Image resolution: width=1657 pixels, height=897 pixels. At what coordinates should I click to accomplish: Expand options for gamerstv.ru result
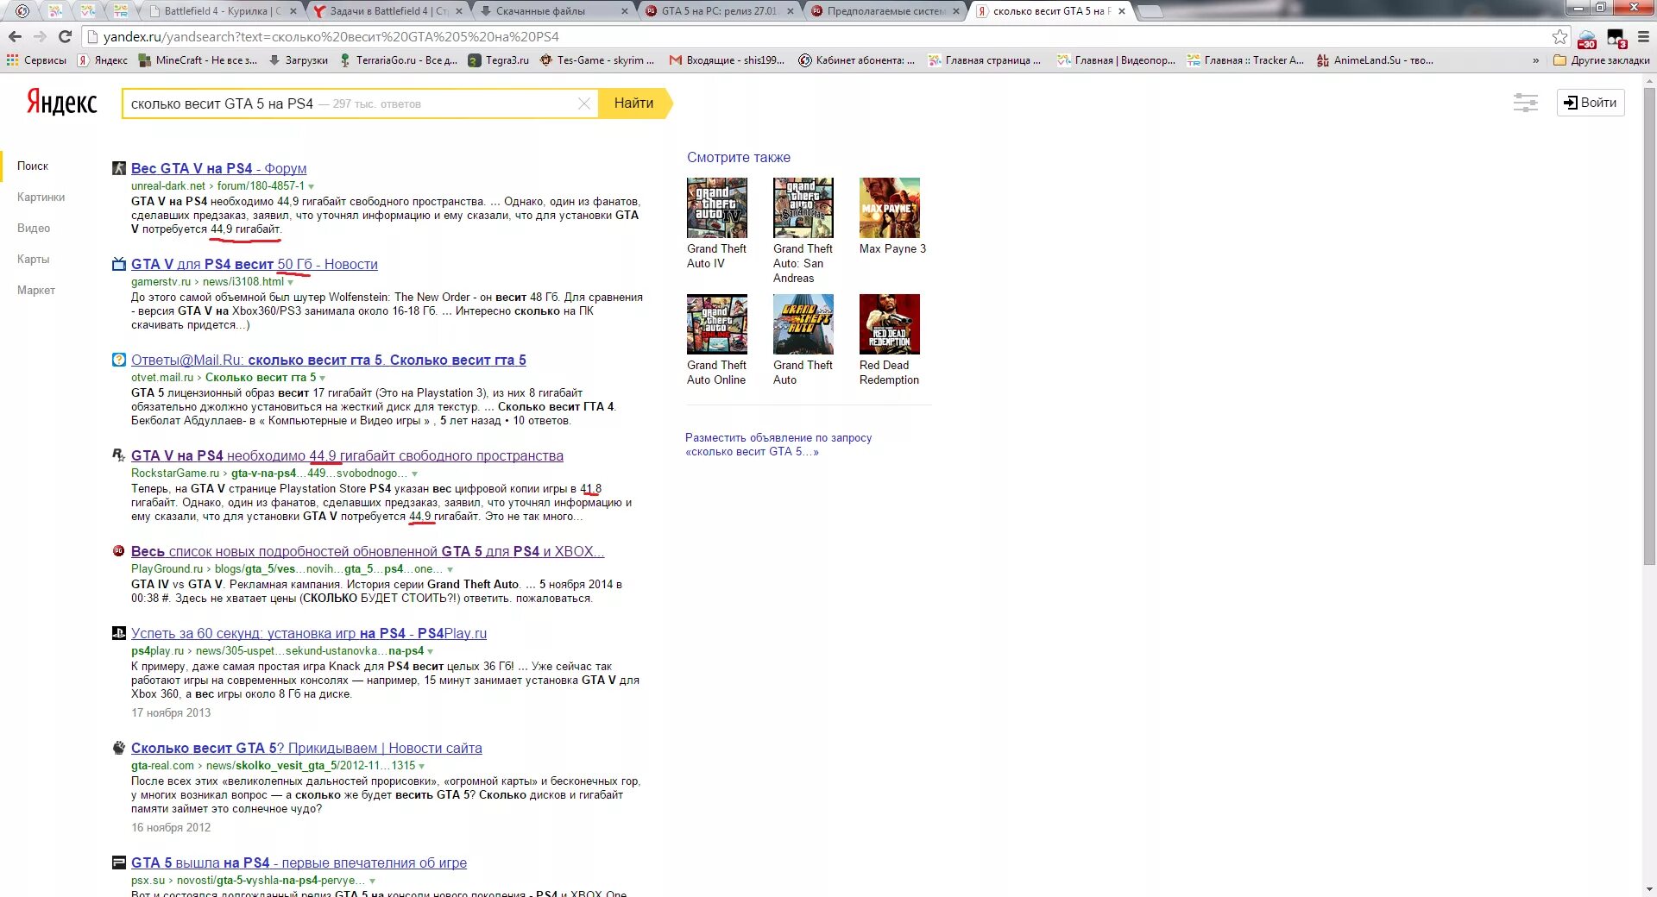(x=291, y=282)
